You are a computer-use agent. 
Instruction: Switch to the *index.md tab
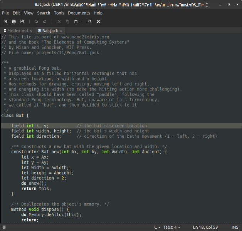[18, 31]
